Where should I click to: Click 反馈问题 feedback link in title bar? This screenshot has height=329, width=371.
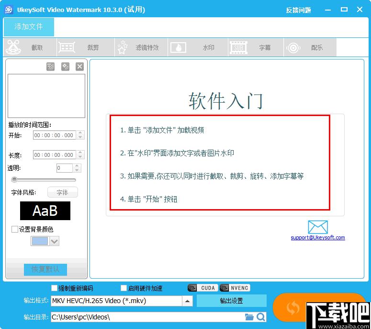tap(298, 10)
